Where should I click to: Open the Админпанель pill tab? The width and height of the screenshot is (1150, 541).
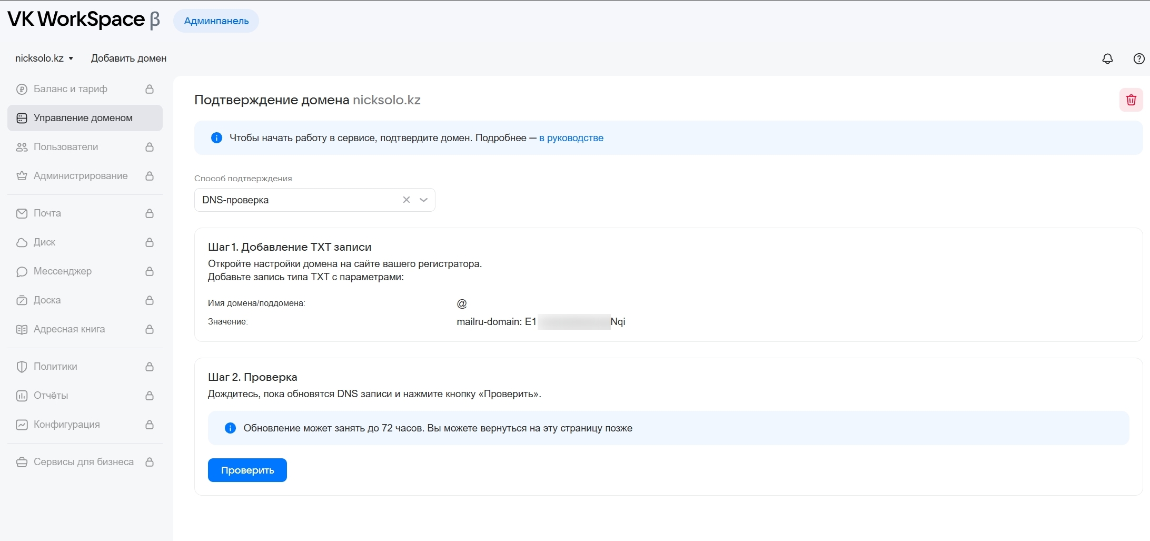216,21
